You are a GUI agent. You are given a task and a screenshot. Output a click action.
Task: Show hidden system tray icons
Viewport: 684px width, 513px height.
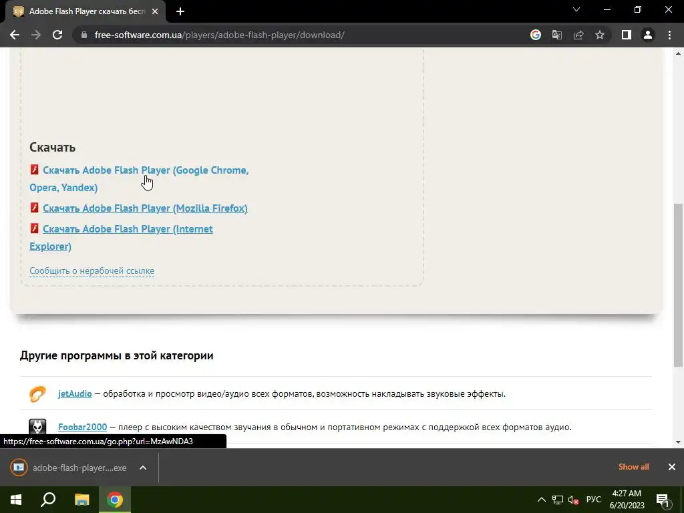541,500
